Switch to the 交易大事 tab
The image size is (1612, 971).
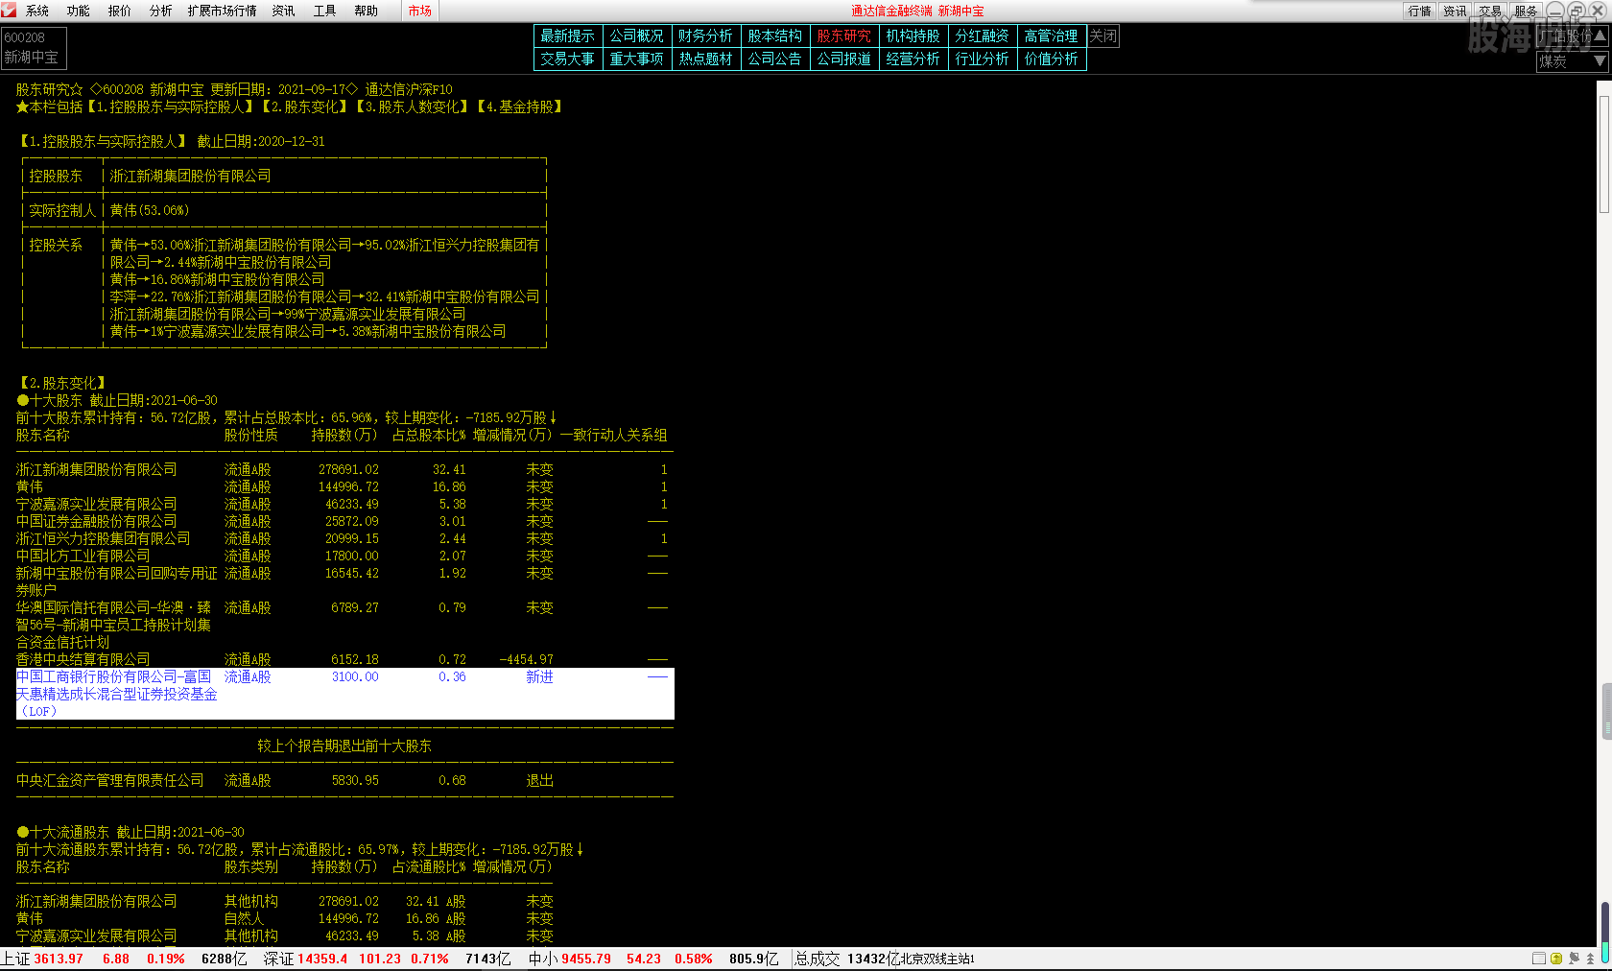point(568,59)
